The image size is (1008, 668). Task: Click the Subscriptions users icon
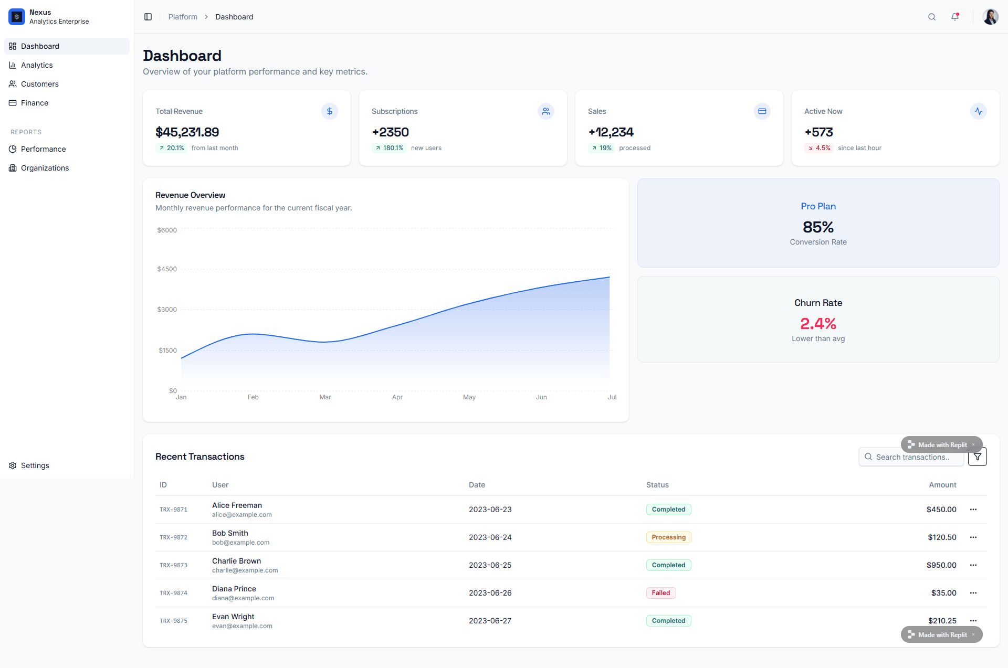pos(546,111)
